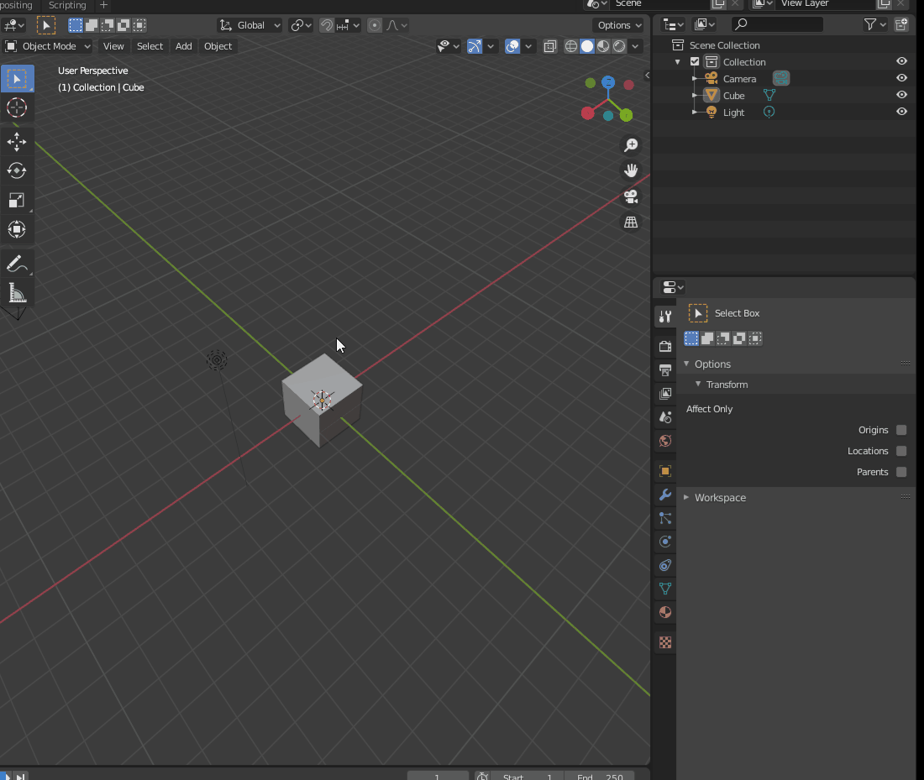Enable the Origins checkbox
Viewport: 924px width, 780px height.
coord(901,430)
